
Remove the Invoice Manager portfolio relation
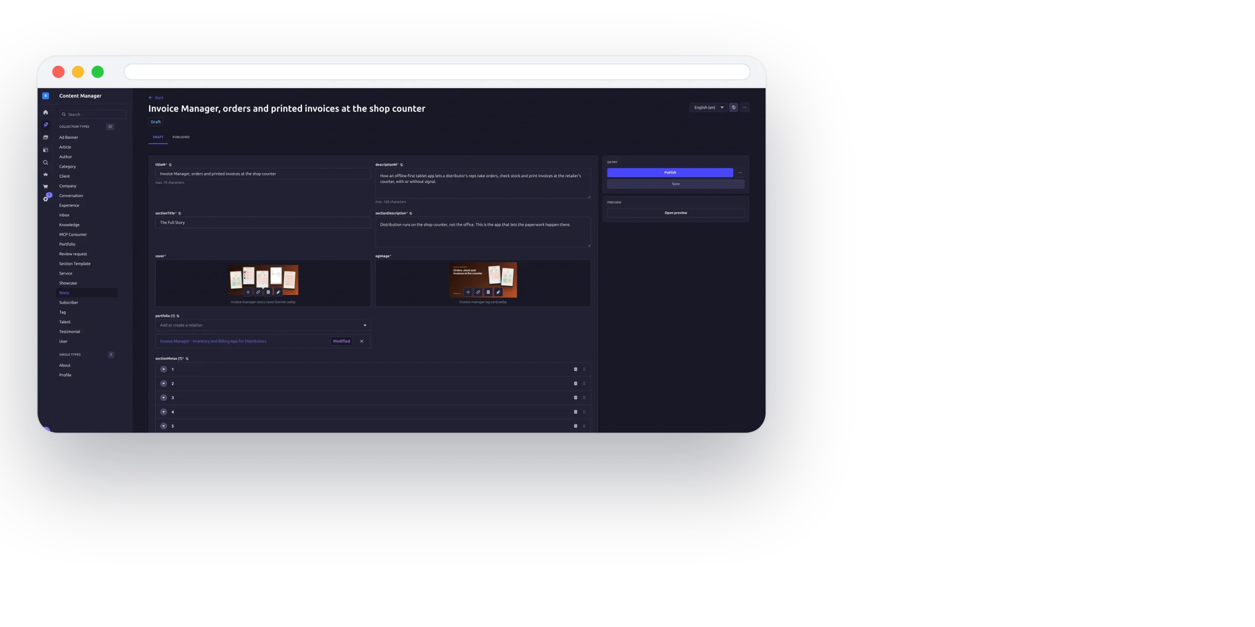point(362,341)
